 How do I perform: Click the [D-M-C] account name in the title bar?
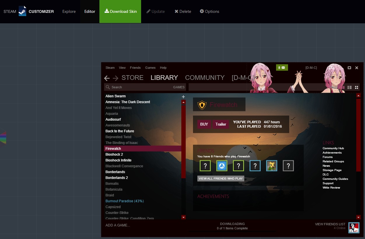311,68
